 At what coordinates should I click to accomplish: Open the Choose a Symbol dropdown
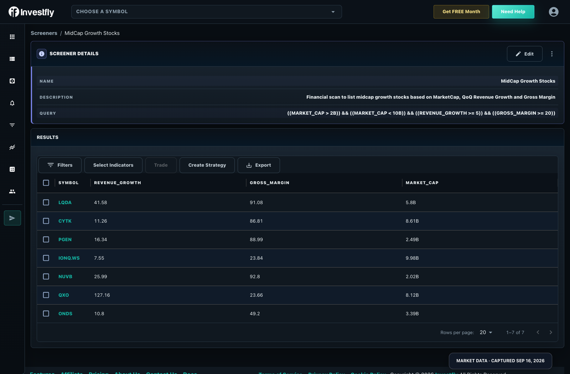207,12
